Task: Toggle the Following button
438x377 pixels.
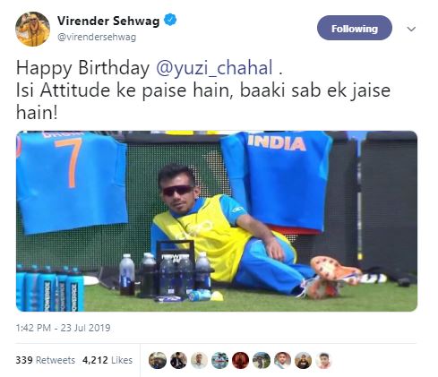Action: [355, 28]
